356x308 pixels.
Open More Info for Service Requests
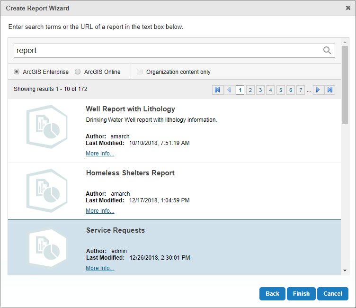(x=100, y=268)
